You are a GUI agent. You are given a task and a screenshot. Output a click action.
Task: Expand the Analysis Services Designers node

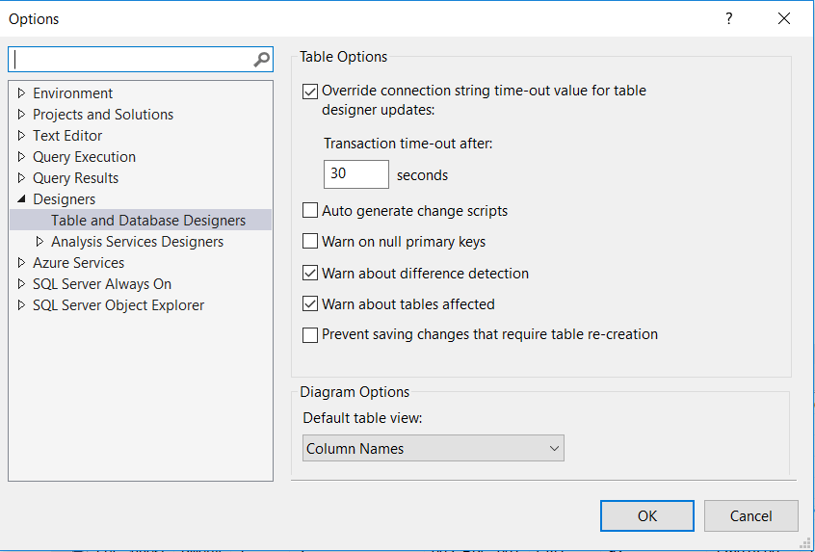click(40, 242)
